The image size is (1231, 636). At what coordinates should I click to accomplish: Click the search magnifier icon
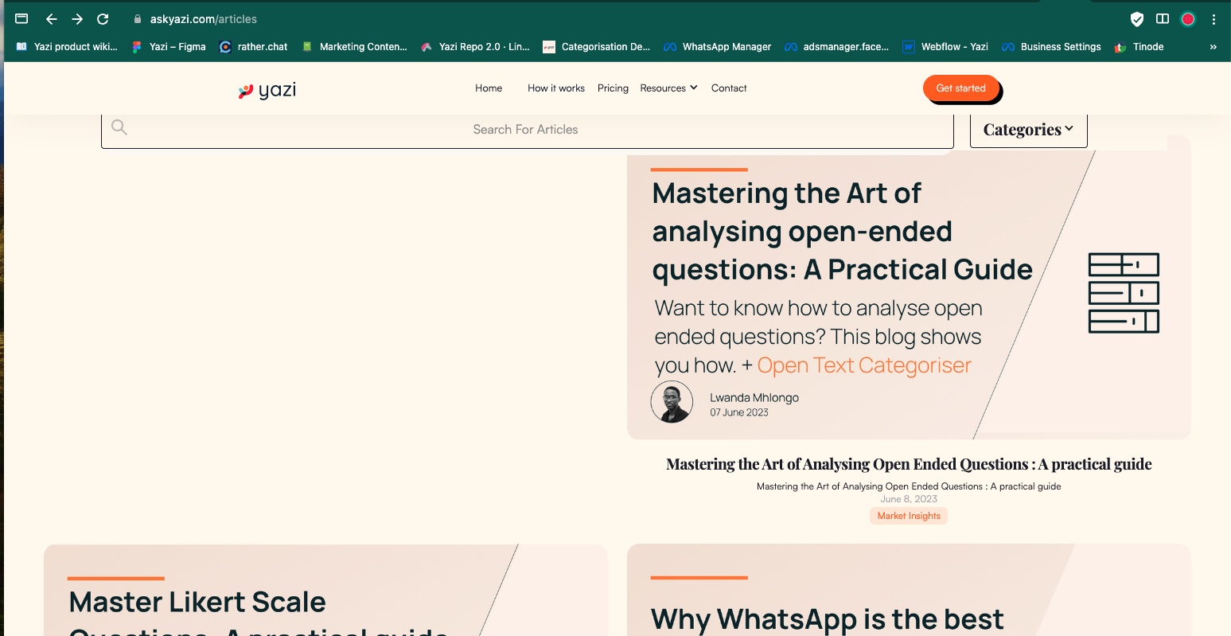pyautogui.click(x=119, y=127)
